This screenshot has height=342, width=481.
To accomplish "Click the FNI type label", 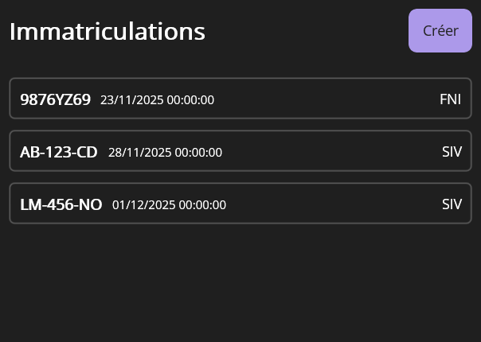I will click(x=450, y=99).
